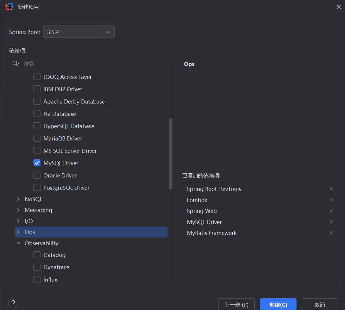Image resolution: width=345 pixels, height=310 pixels.
Task: Select MySQL Driver row in added list
Action: pyautogui.click(x=260, y=222)
